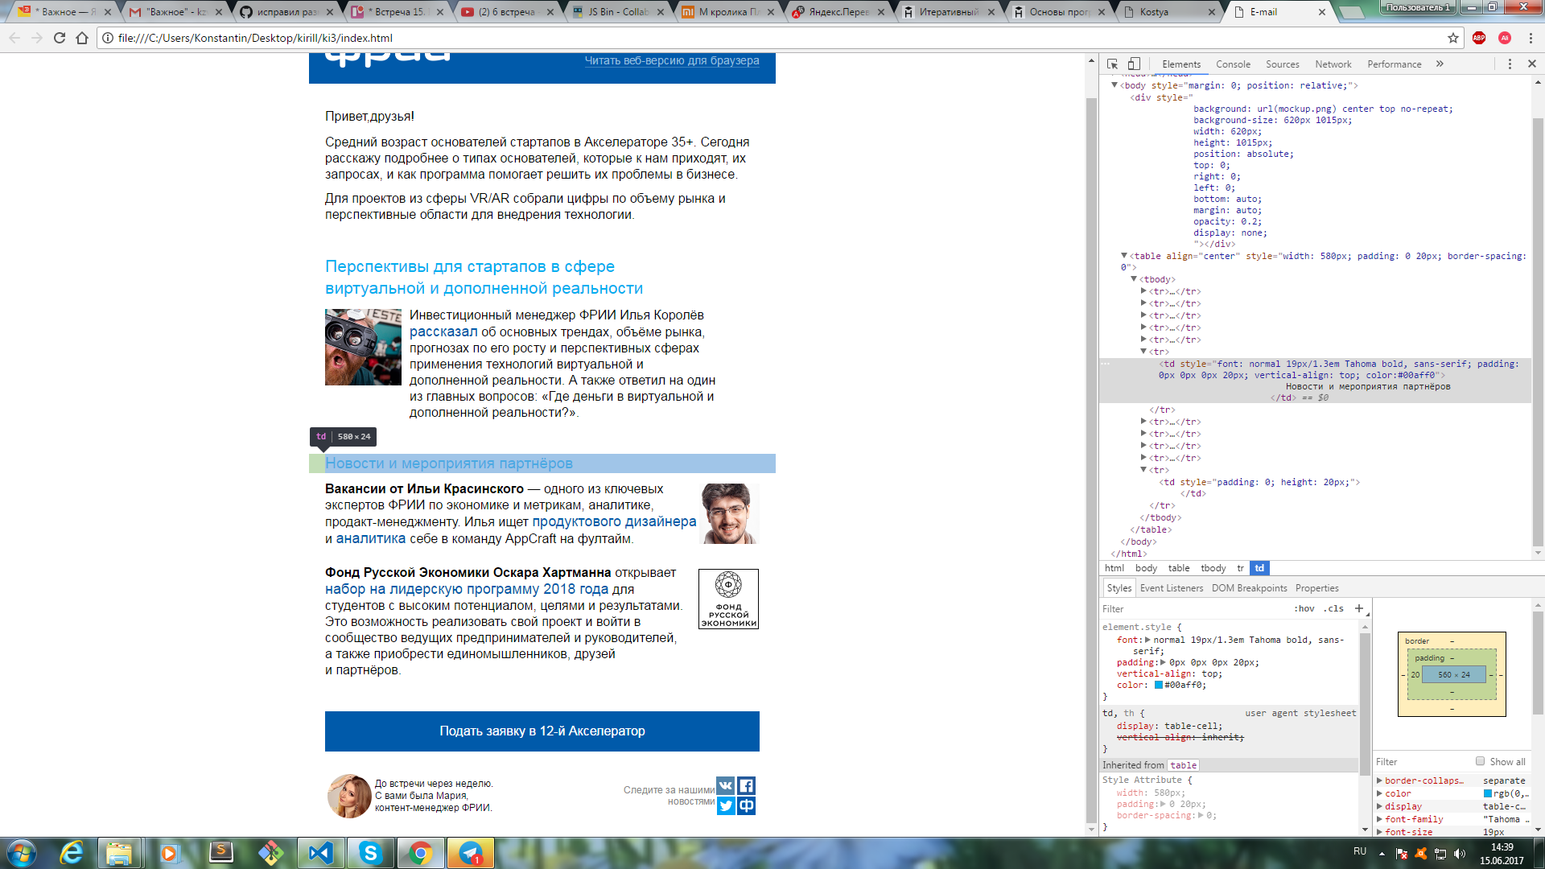Open the 'продуктового дизайнера' link
Image resolution: width=1545 pixels, height=869 pixels.
(x=614, y=521)
